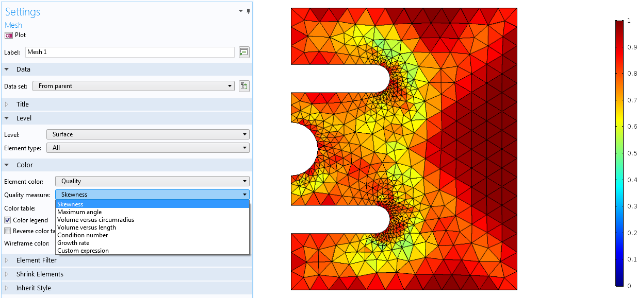Click the go-to-source icon beside Data set
This screenshot has width=637, height=298.
[x=244, y=86]
